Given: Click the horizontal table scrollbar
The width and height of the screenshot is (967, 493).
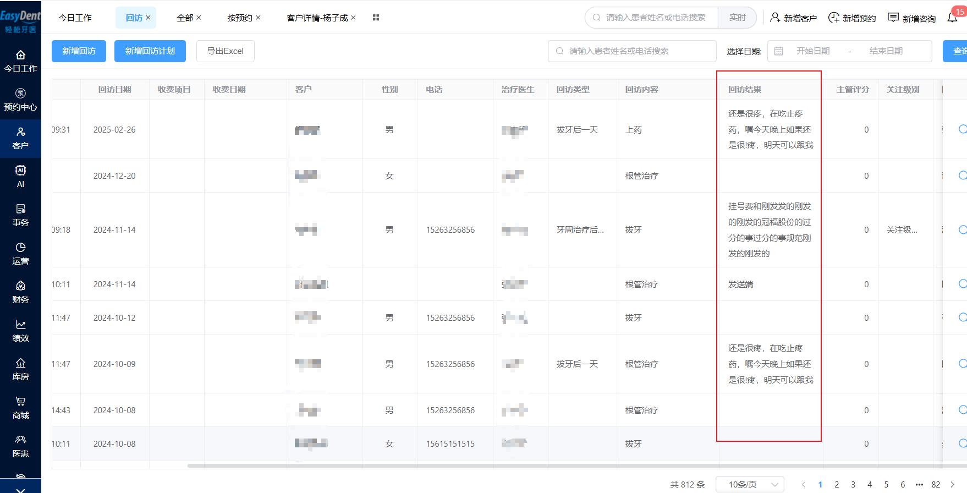Looking at the screenshot, I should (577, 465).
